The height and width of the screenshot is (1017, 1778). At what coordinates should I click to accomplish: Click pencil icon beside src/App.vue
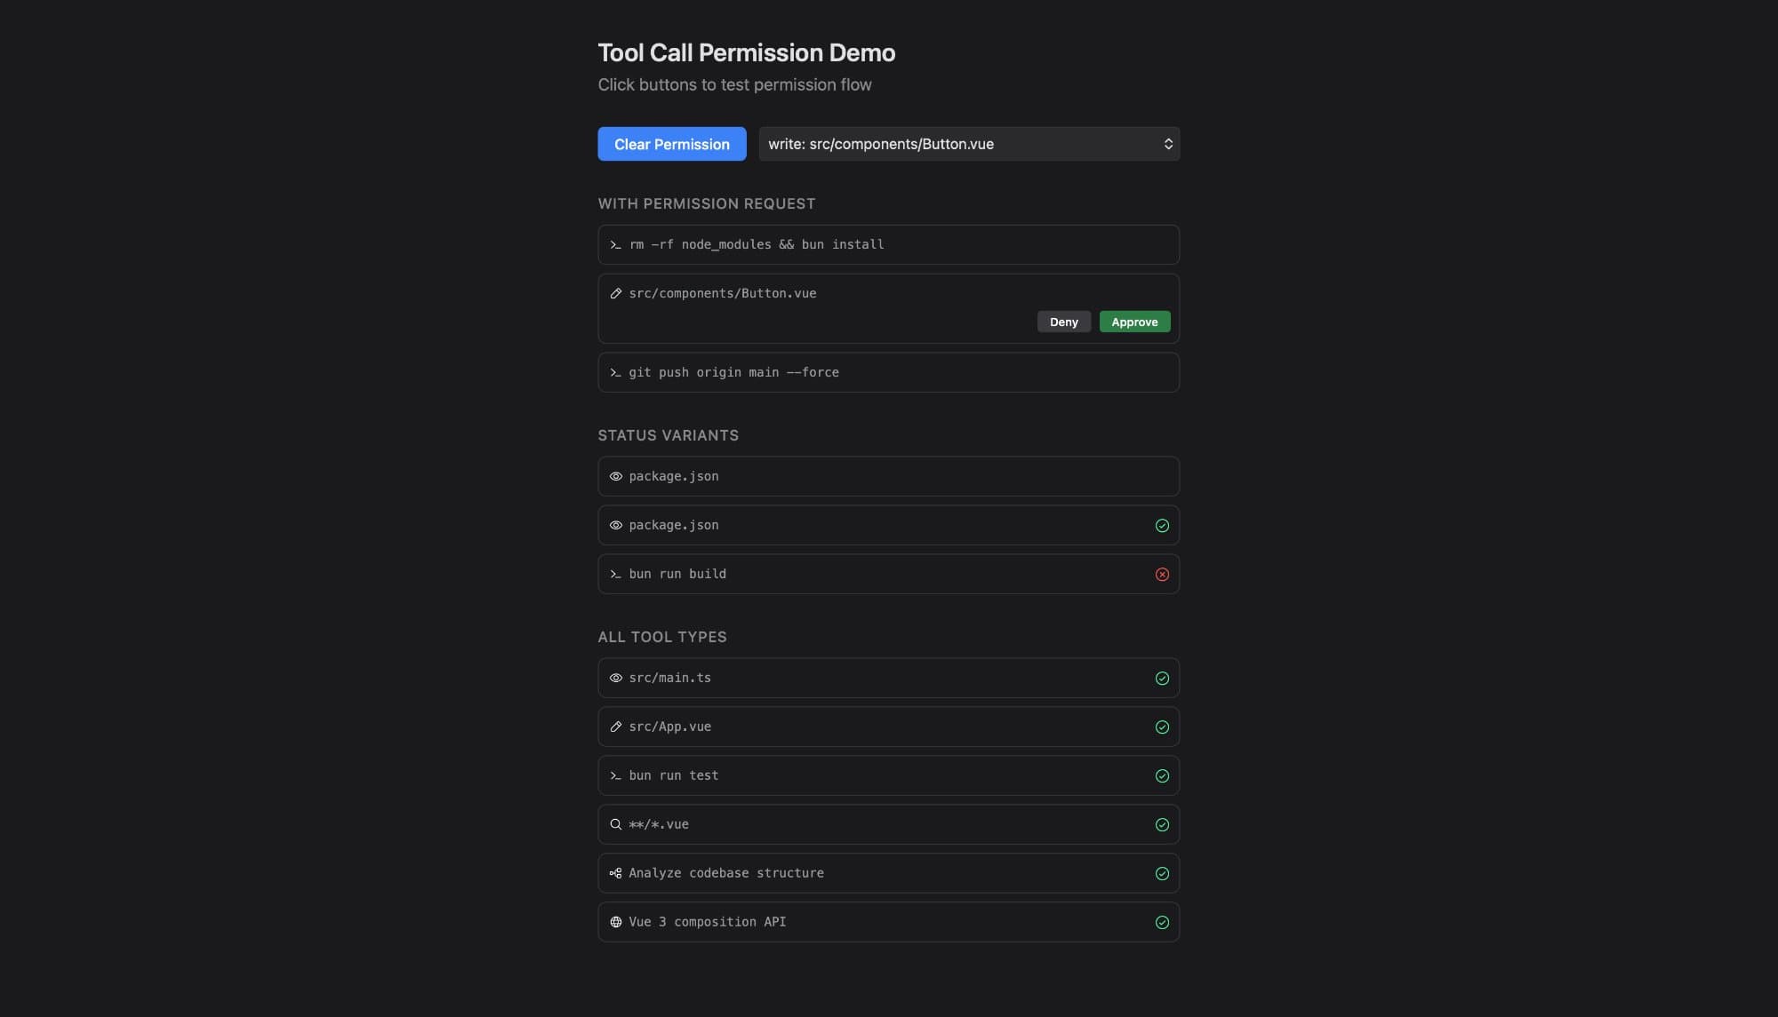pyautogui.click(x=615, y=727)
